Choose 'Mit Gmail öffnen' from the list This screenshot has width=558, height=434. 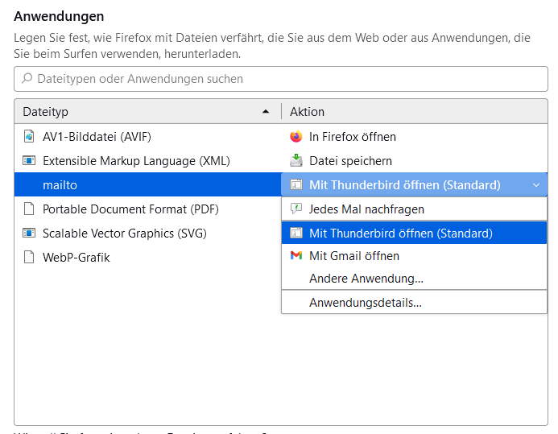(354, 256)
